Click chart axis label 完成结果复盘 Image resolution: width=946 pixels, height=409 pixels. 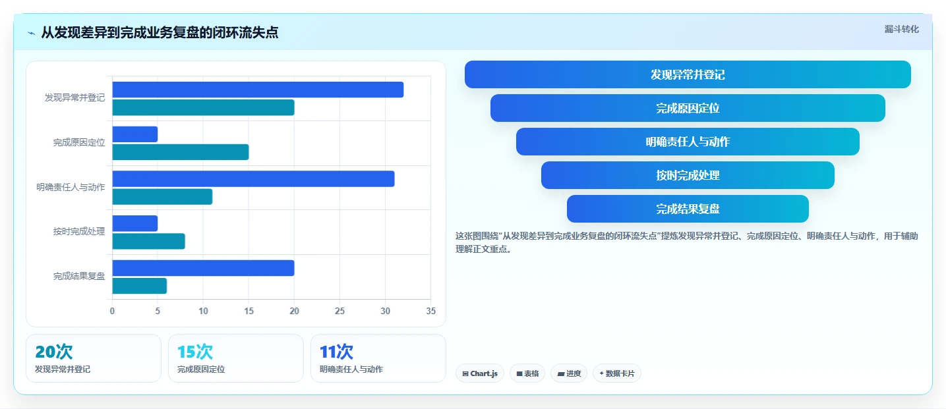click(79, 277)
